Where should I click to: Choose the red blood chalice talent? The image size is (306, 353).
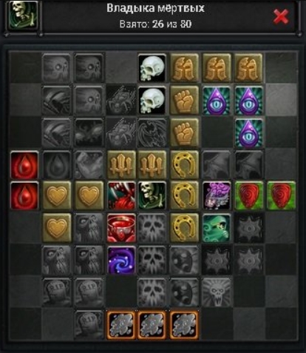pyautogui.click(x=120, y=228)
